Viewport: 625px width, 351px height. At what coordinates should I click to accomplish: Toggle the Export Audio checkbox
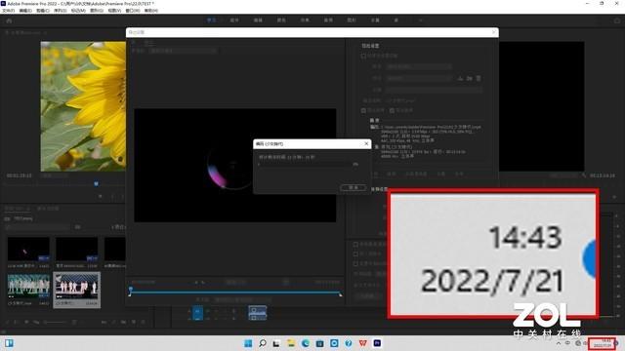(x=392, y=110)
